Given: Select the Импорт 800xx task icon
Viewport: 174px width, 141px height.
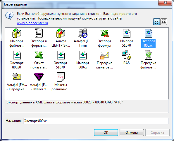Looking at the screenshot, I should point(83,55).
